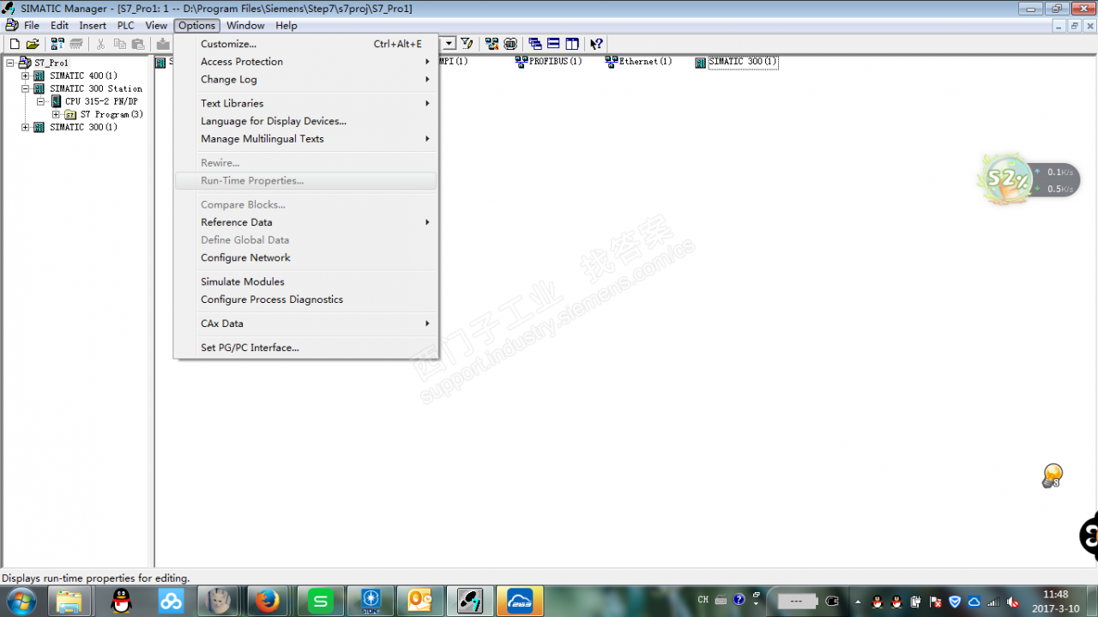The height and width of the screenshot is (617, 1098).
Task: Open Windows Explorer from taskbar
Action: [x=70, y=600]
